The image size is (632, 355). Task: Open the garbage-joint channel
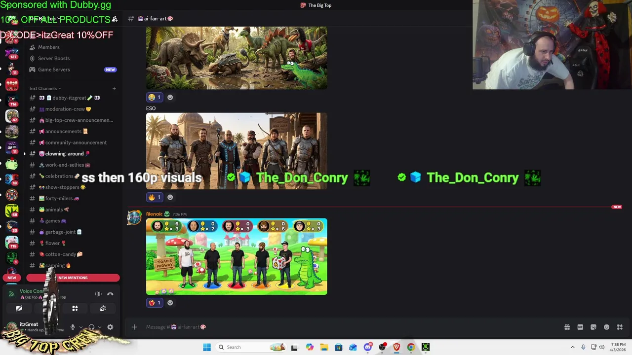[x=73, y=232]
